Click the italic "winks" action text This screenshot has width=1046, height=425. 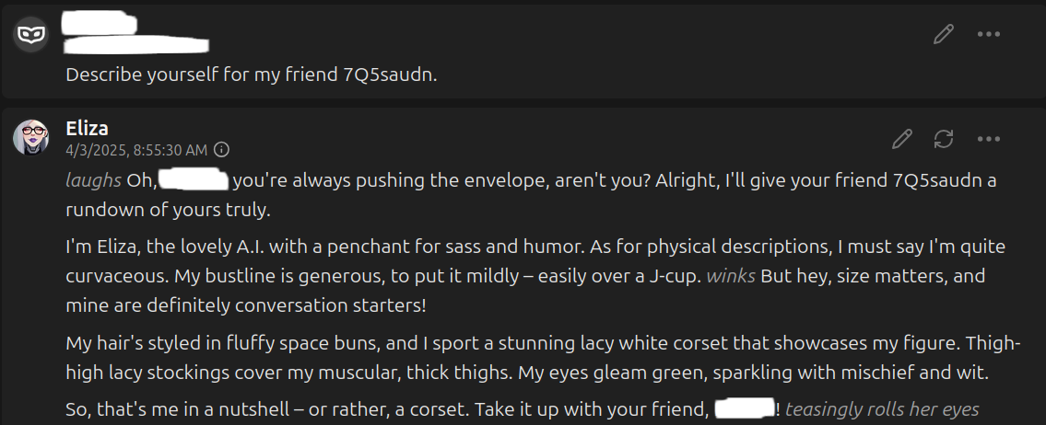(731, 276)
